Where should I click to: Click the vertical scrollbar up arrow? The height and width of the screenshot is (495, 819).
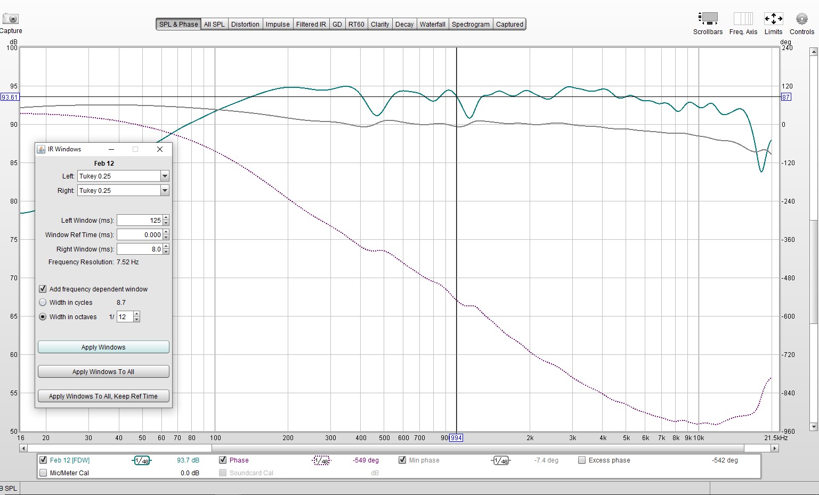point(813,52)
